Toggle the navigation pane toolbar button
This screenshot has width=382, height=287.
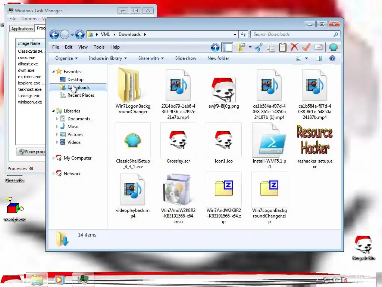point(227,47)
